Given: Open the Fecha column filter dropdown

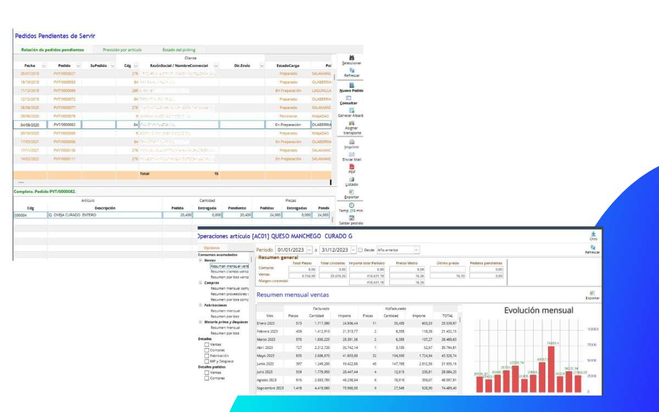Looking at the screenshot, I should click(43, 65).
